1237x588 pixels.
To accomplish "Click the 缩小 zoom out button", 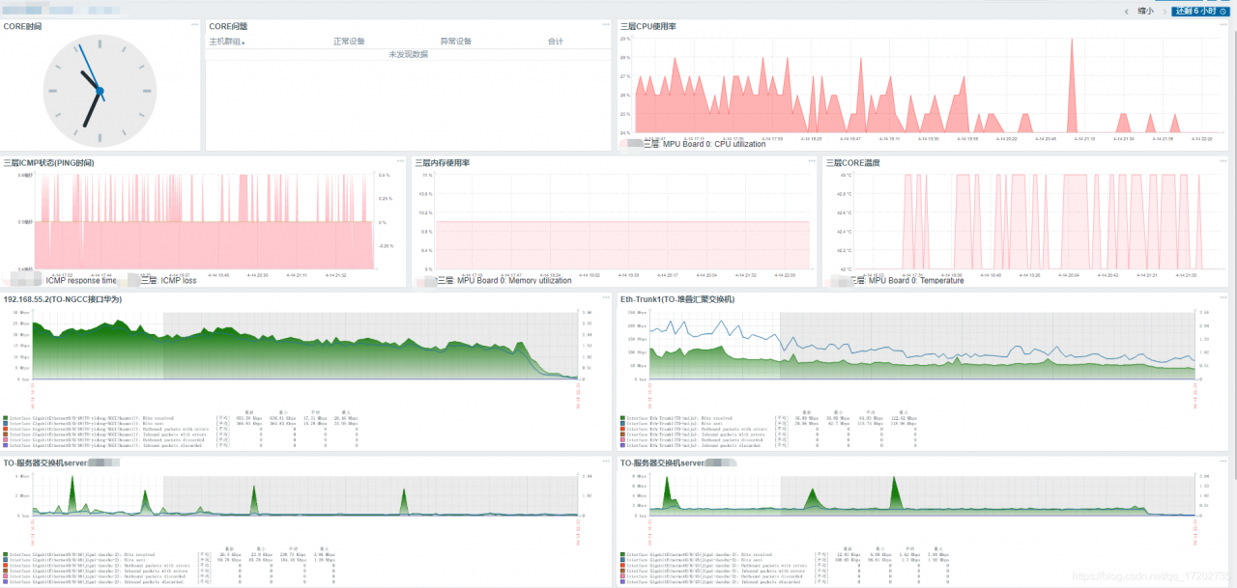I will click(x=1145, y=11).
